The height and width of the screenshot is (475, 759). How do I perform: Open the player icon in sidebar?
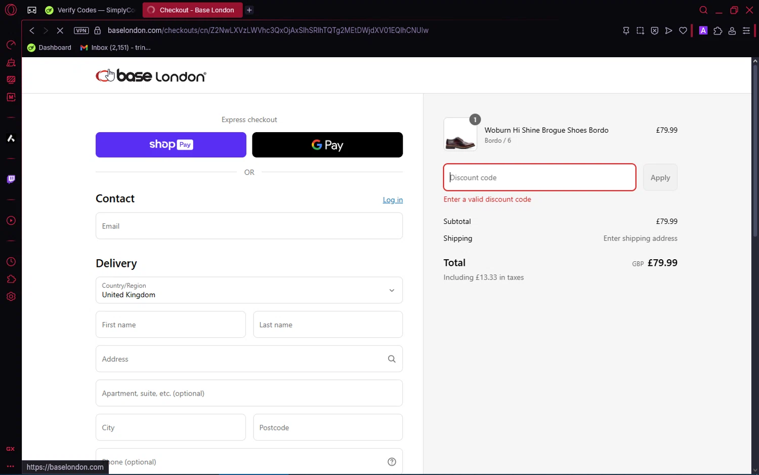coord(11,221)
